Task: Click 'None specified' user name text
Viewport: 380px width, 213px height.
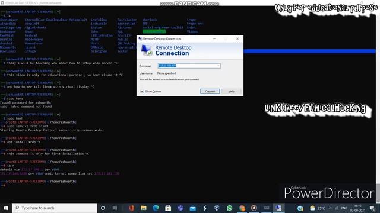Action: (x=166, y=73)
